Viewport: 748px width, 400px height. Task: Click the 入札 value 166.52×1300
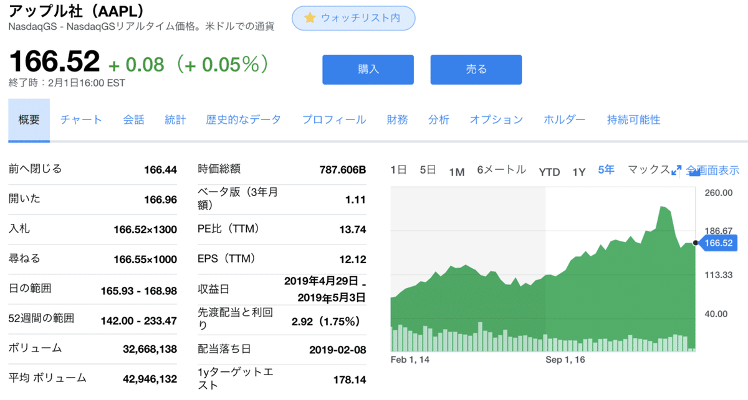pos(145,230)
